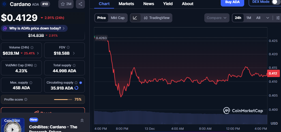The image size is (281, 132).
Task: Expand the CoinBites panel with double chevron
Action: (82, 121)
